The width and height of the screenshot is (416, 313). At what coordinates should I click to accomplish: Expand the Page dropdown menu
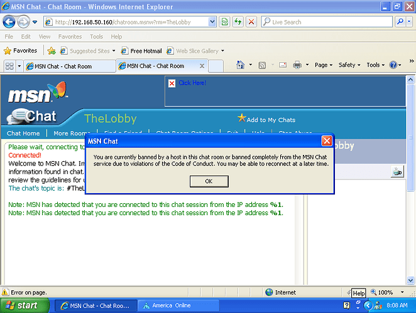[x=324, y=65]
